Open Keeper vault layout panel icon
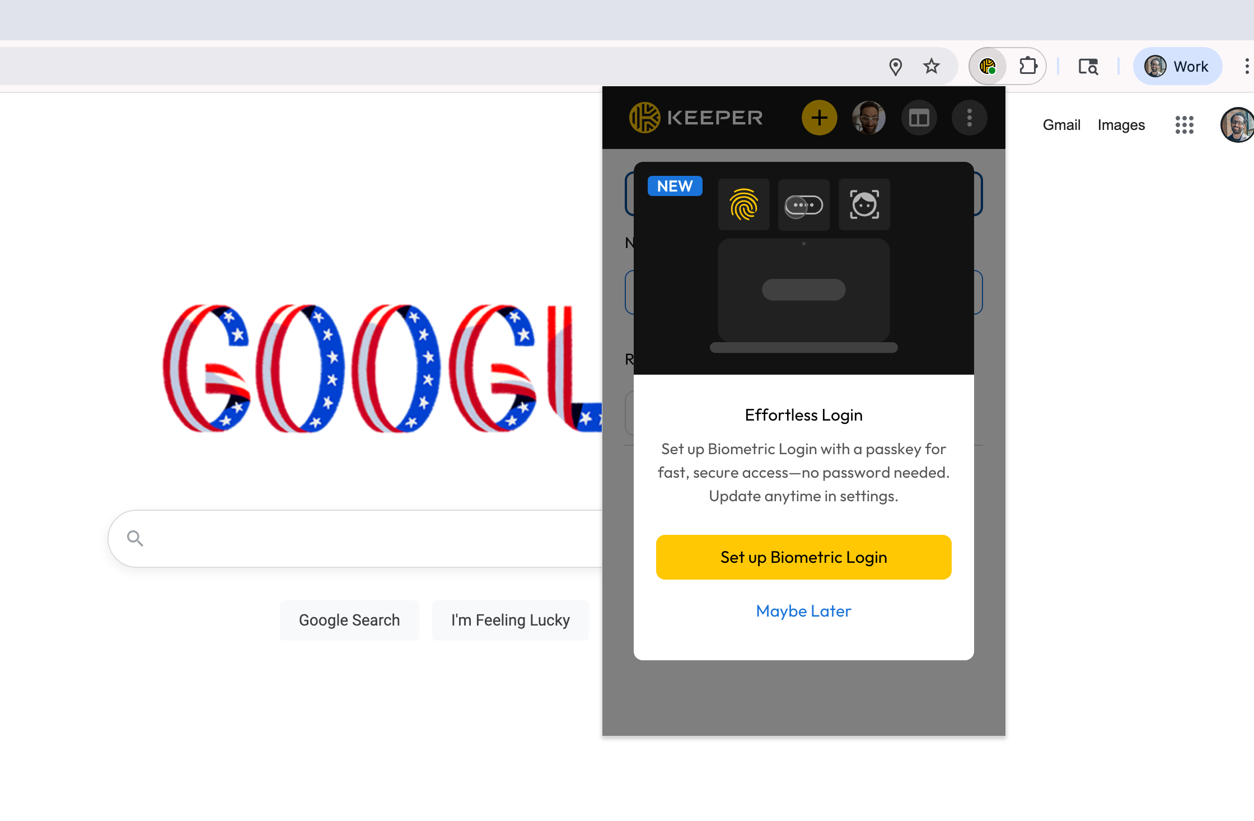Screen dimensions: 1254x821 [919, 118]
